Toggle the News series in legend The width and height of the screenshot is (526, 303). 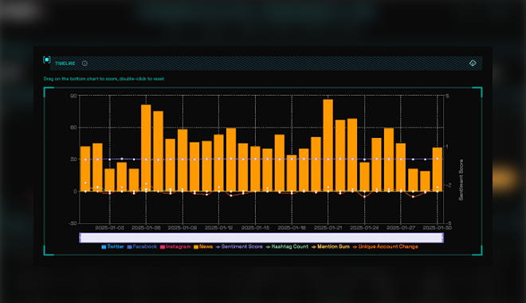[x=203, y=246]
